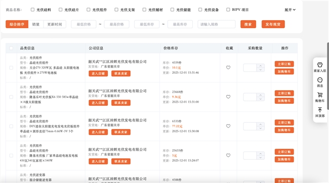This screenshot has height=183, width=329.
Task: Check the 光伏辅材 category checkbox
Action: (x=144, y=10)
